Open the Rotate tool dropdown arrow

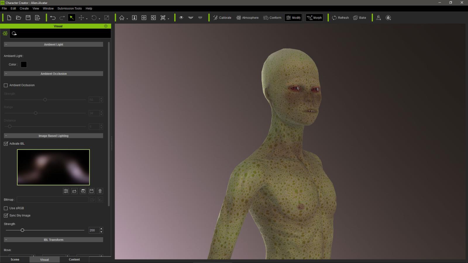pyautogui.click(x=99, y=19)
